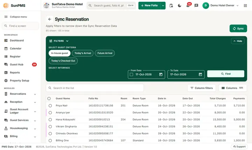Viewport: 252px width, 150px height.
Task: Collapse the FILTERS chevron
Action: (x=67, y=41)
